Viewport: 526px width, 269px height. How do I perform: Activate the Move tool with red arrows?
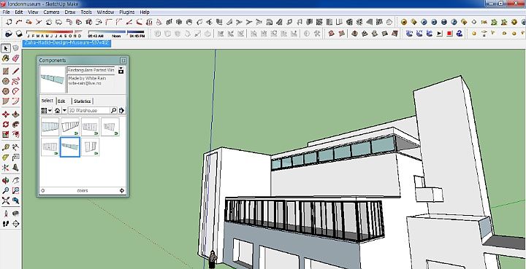pyautogui.click(x=6, y=114)
